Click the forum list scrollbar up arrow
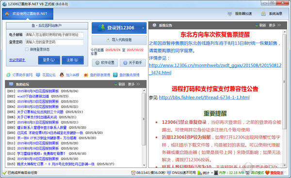The image size is (291, 178). click(x=144, y=91)
